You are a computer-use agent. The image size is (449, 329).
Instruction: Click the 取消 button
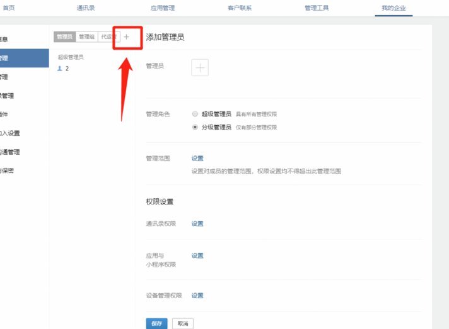(183, 323)
